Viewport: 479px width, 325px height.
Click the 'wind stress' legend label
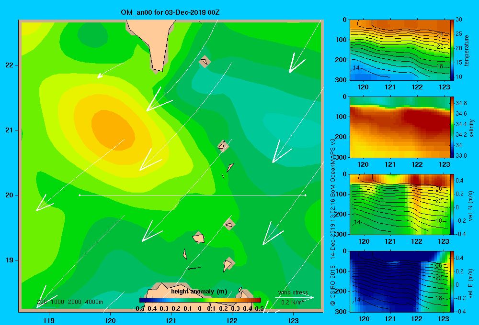(x=293, y=292)
